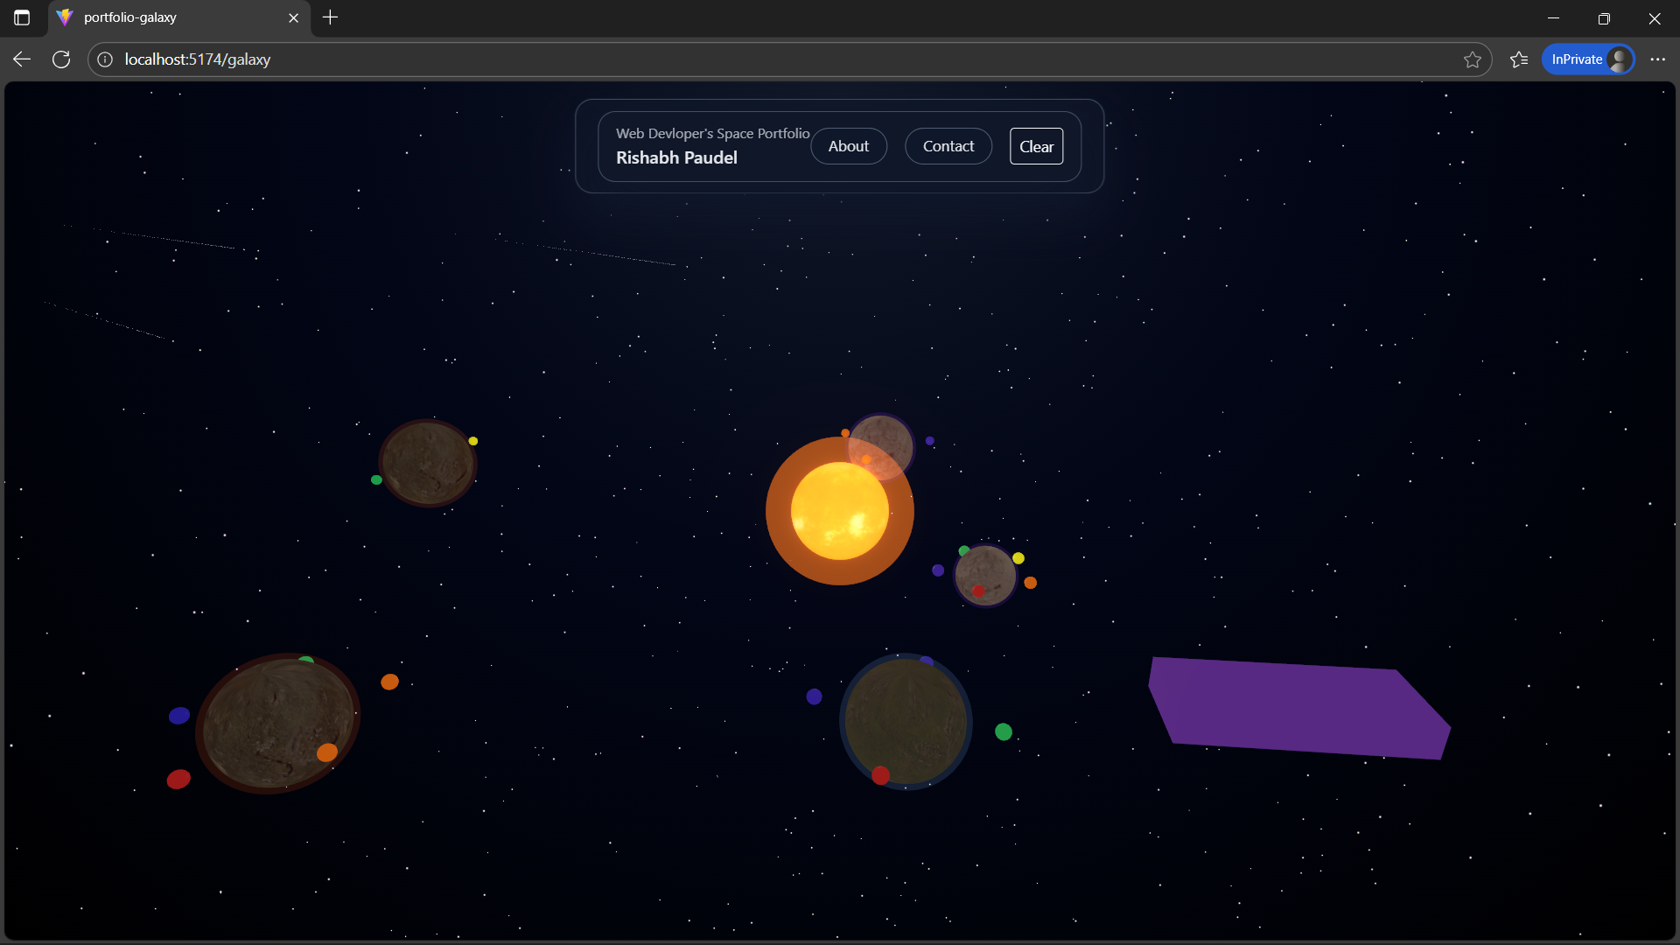Click the green moon beside olive planet

point(1004,731)
